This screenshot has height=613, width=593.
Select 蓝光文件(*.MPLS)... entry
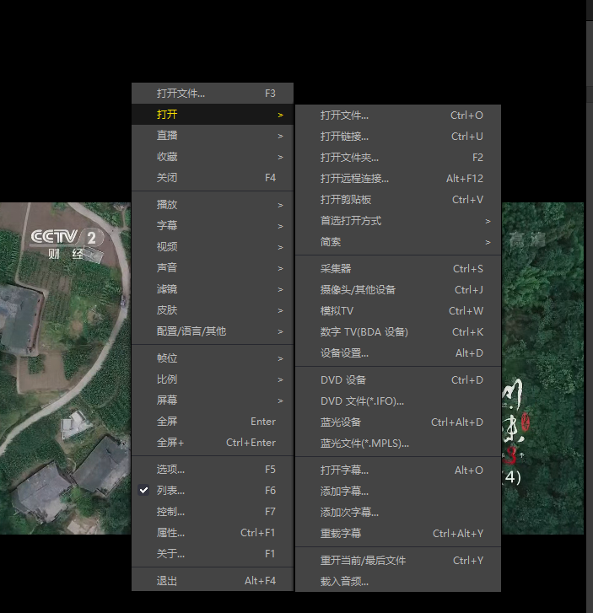398,444
